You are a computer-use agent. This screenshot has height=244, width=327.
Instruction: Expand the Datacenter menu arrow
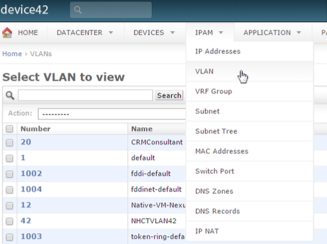pos(111,33)
